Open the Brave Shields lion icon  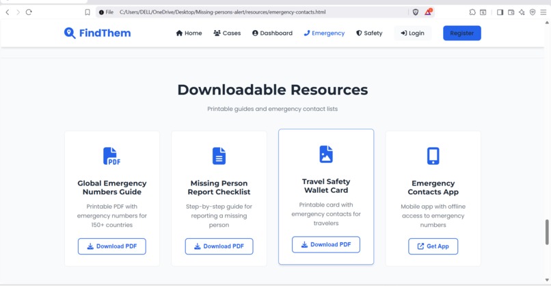pos(416,12)
